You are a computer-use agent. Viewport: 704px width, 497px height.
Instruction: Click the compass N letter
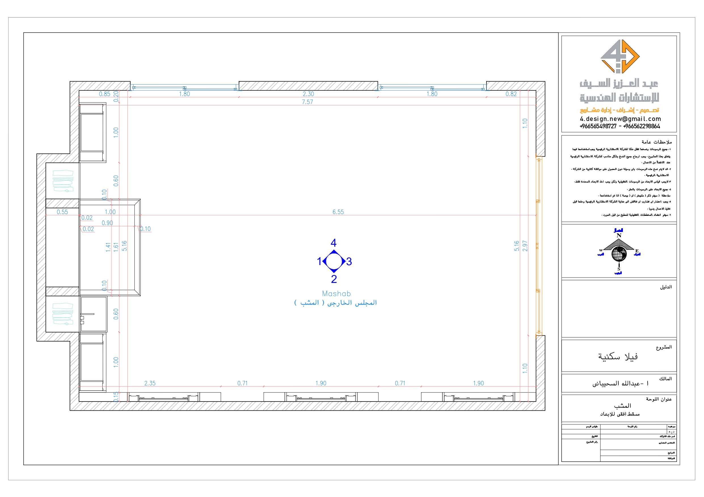coord(619,236)
